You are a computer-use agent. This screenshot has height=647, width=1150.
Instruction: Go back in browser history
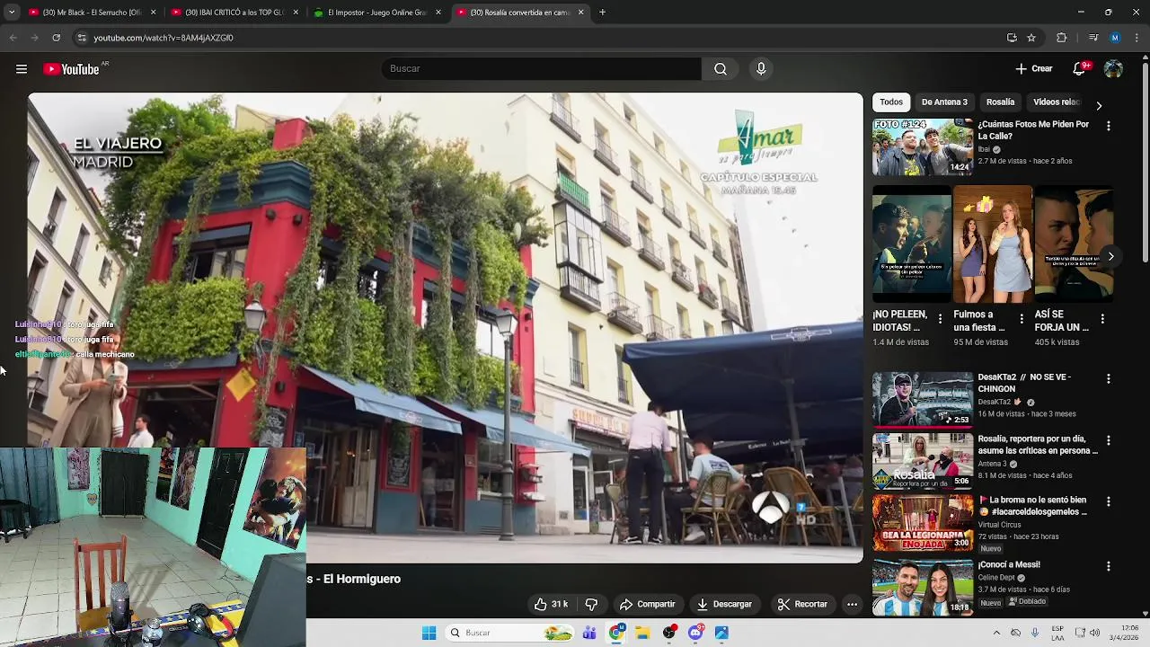[x=13, y=38]
